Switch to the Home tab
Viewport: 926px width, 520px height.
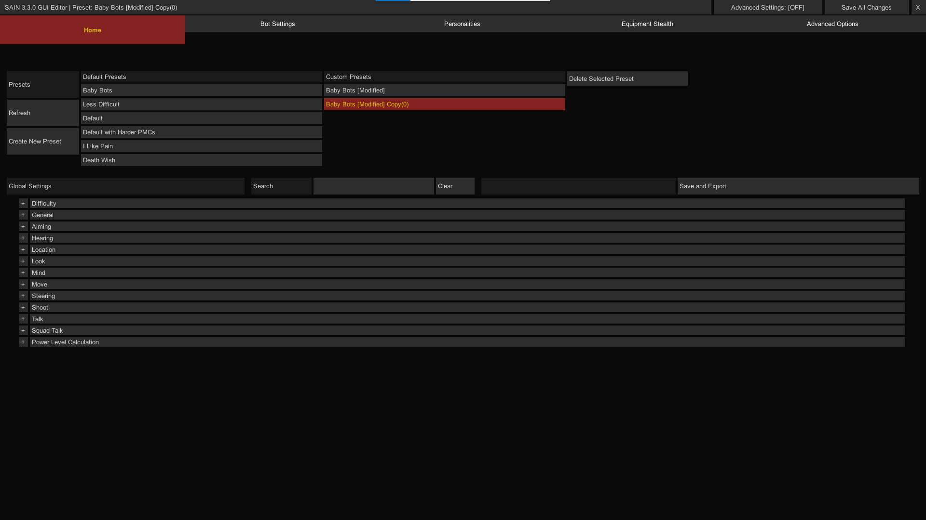(93, 30)
